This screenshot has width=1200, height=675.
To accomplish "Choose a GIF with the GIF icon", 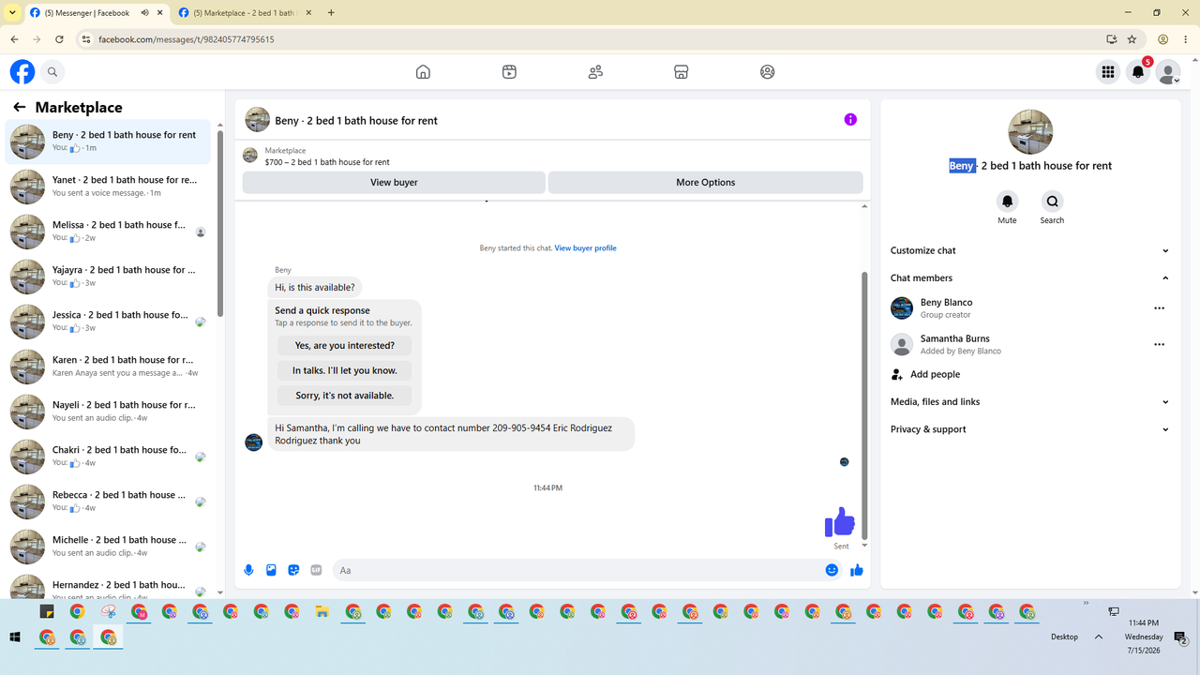I will tap(316, 570).
